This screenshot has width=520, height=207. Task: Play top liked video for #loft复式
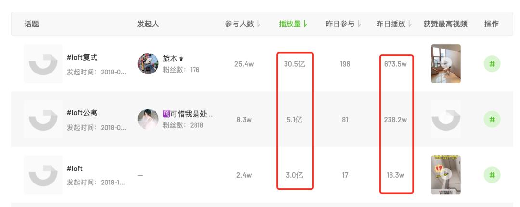click(446, 64)
